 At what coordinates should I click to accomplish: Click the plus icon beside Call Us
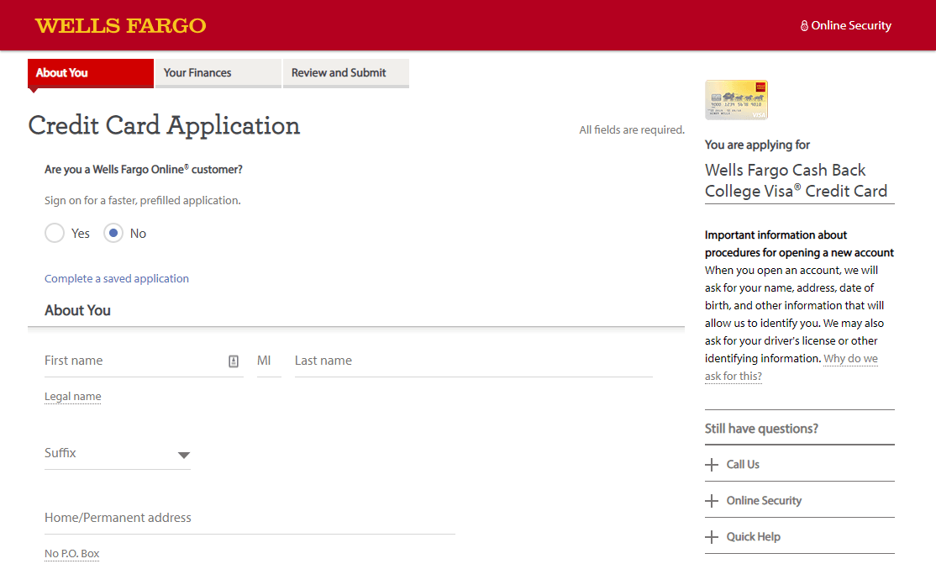[712, 465]
